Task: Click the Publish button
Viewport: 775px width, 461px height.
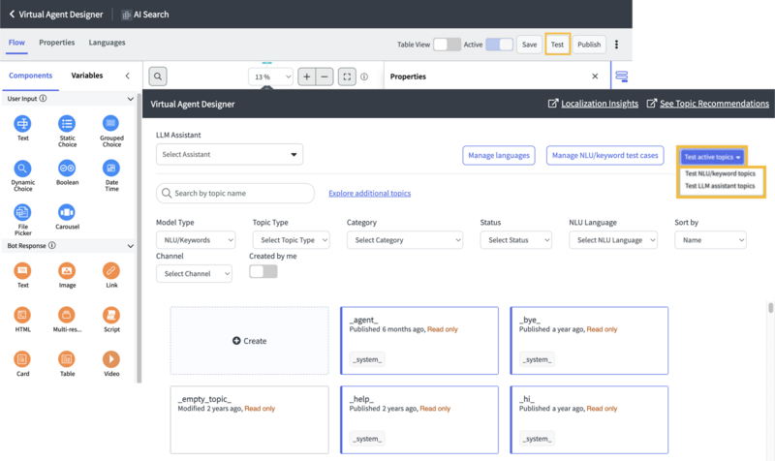Action: click(589, 45)
